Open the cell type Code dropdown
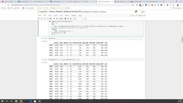Screen dimensions: 183x103 tap(78, 19)
